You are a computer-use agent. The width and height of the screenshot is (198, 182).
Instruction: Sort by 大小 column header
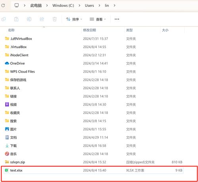point(165,30)
